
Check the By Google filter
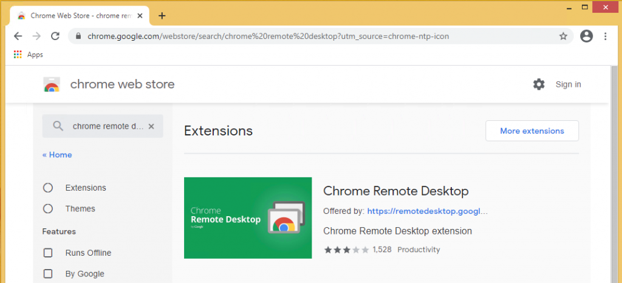(48, 273)
